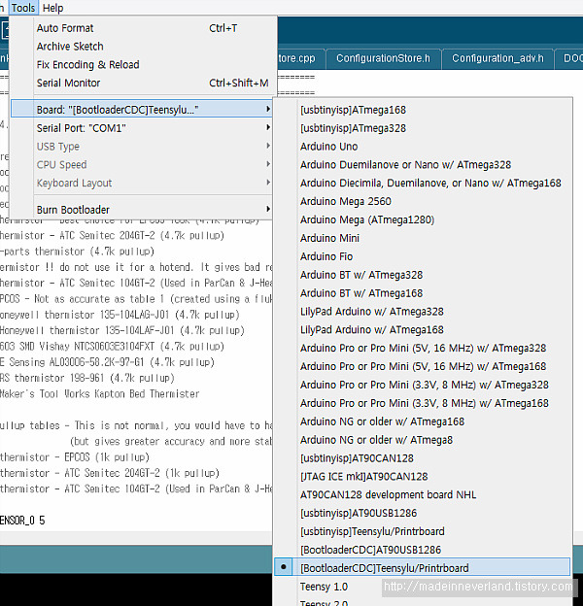The width and height of the screenshot is (583, 606).
Task: Click code line '603 SMD Vishay NTCS0603E3104FXT'
Action: coord(112,347)
